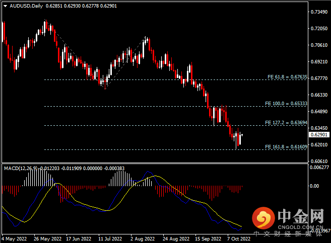This screenshot has height=243, width=331.
Task: Click the 0.70610 price scale value
Action: [319, 45]
